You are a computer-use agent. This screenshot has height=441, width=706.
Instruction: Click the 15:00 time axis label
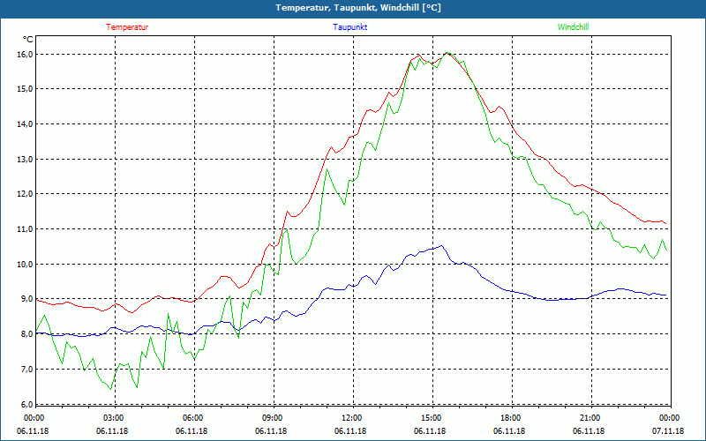[432, 418]
